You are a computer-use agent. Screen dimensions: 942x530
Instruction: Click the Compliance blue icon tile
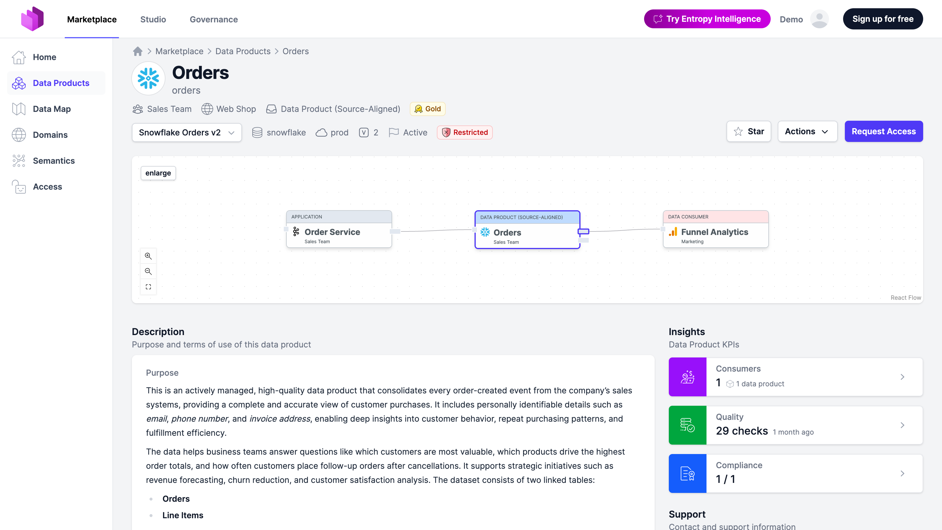687,473
